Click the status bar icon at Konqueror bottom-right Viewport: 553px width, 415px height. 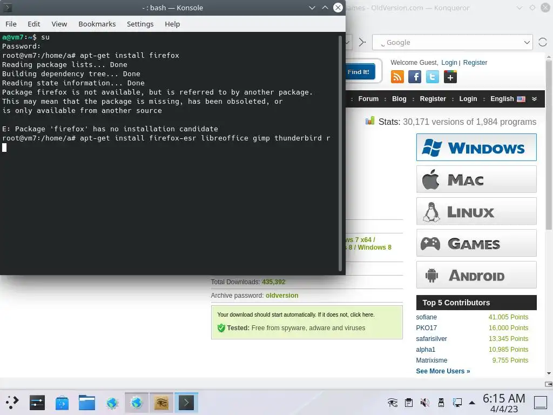tap(549, 384)
